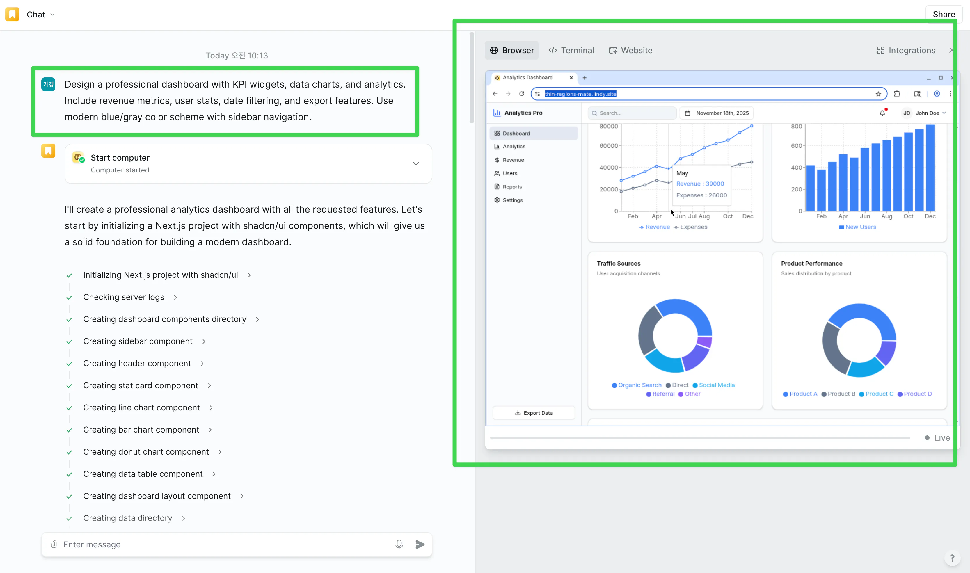Toggle the Expenses series in the chart legend
This screenshot has height=573, width=970.
(x=691, y=227)
